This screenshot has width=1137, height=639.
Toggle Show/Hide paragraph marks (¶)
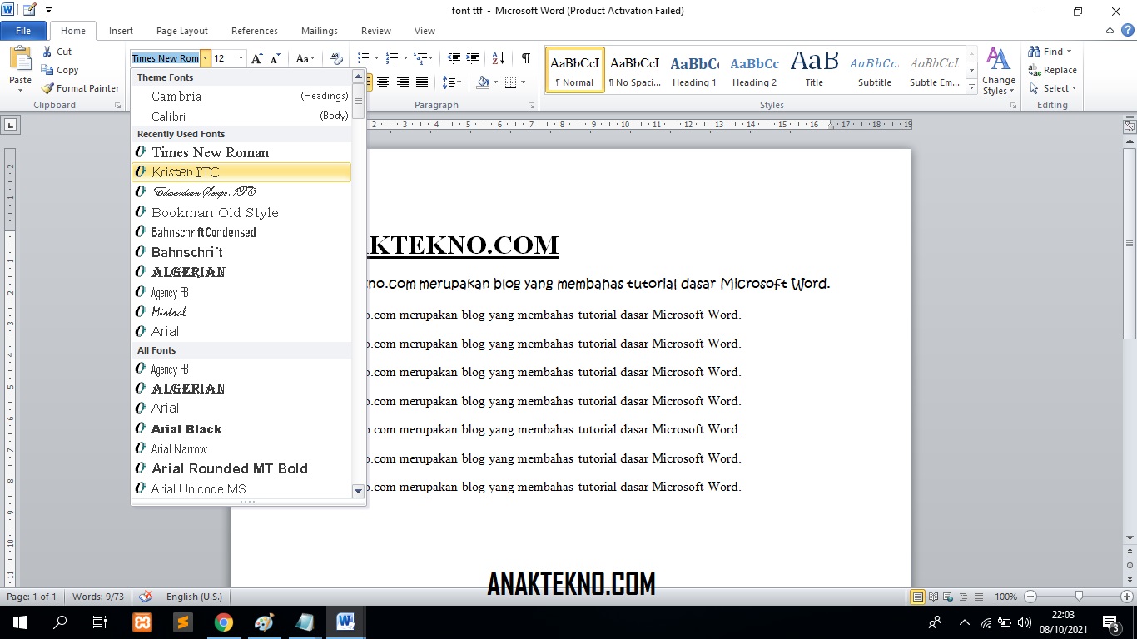525,58
